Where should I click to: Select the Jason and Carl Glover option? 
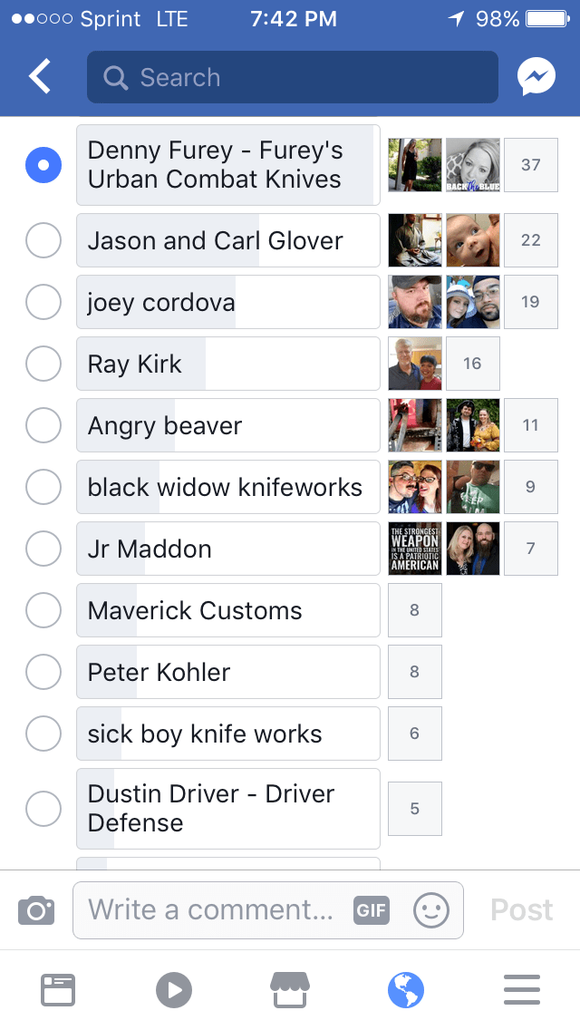click(43, 241)
